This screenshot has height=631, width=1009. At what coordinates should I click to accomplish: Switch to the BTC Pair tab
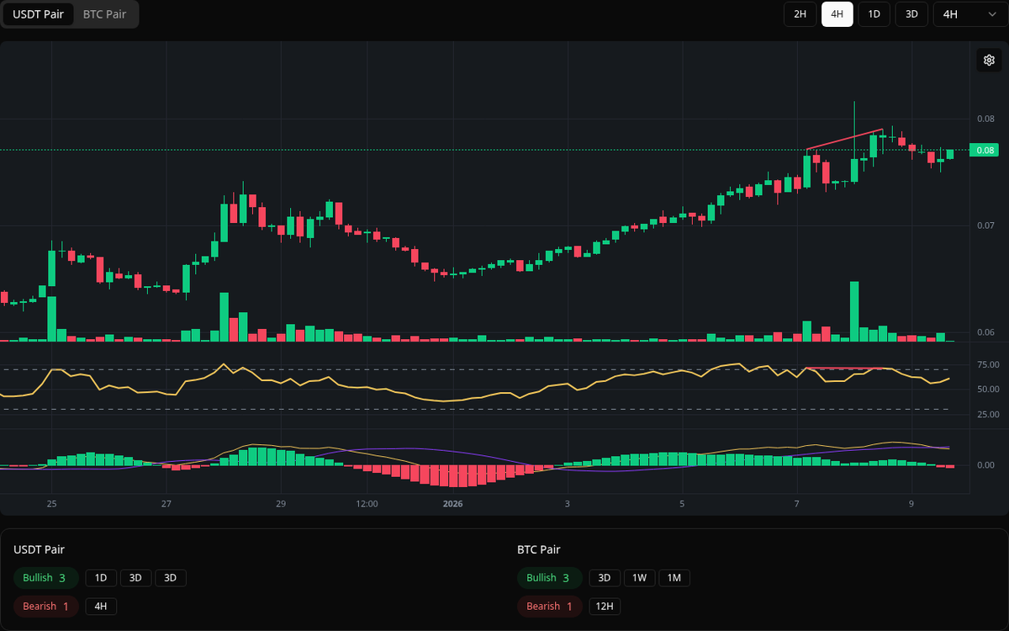click(103, 14)
